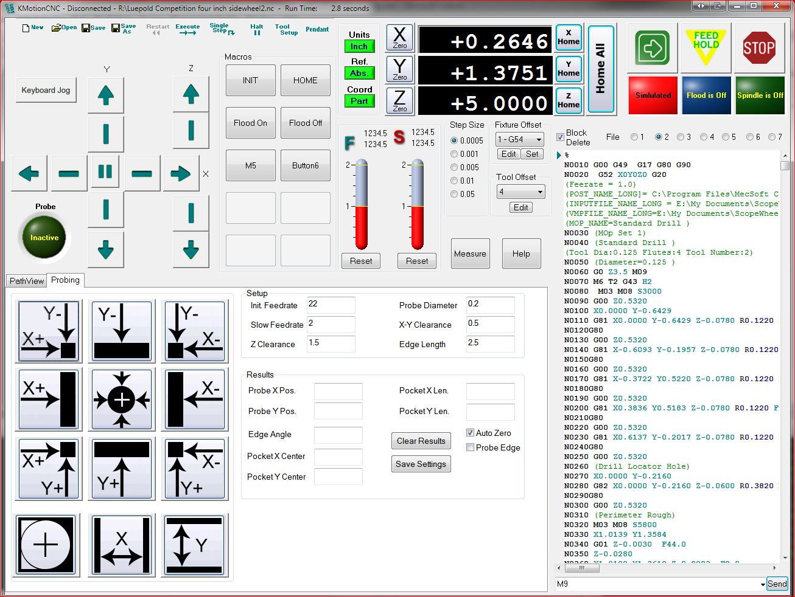795x597 pixels.
Task: Click the X jog left arrow
Action: tap(29, 174)
